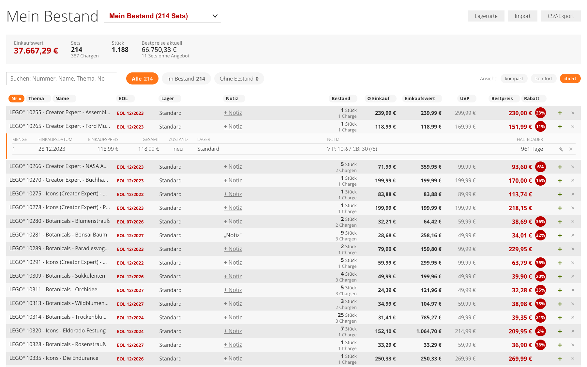The width and height of the screenshot is (587, 367).
Task: Edit the 28.12.2023 purchase charge
Action: (x=561, y=149)
